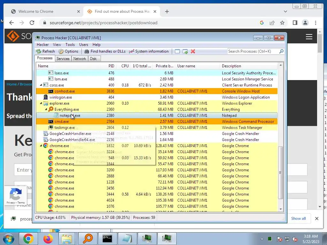Image resolution: width=327 pixels, height=245 pixels.
Task: Click Show all in the downloads bar
Action: (299, 218)
